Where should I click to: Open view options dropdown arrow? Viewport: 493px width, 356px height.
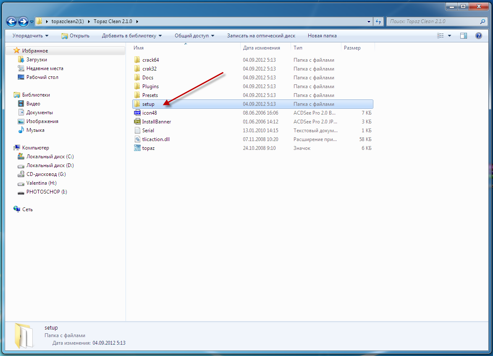(x=450, y=36)
